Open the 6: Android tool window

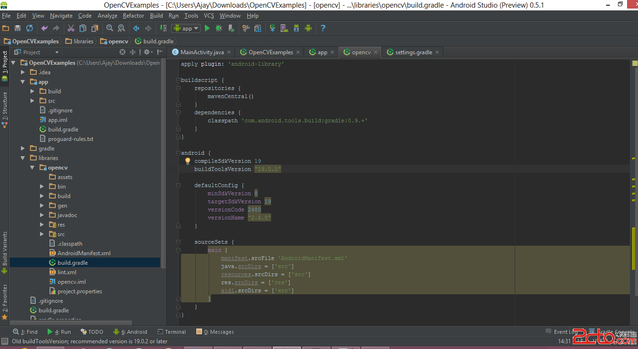130,332
